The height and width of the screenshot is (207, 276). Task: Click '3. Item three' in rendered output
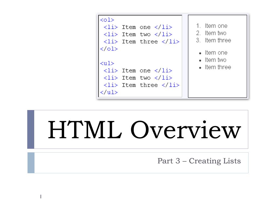(213, 40)
